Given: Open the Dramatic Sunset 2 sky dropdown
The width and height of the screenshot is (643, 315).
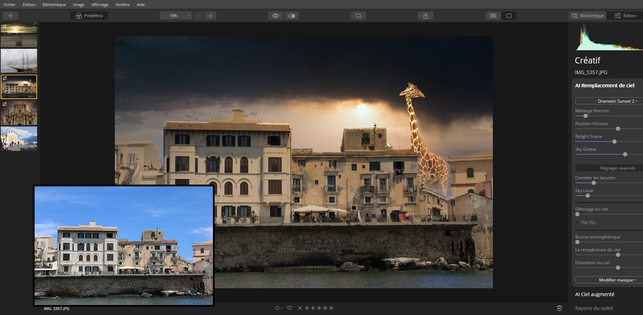Looking at the screenshot, I should pyautogui.click(x=609, y=101).
